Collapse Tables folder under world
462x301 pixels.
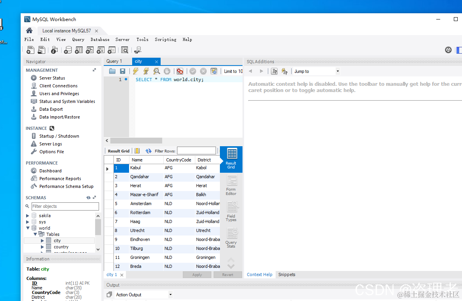pyautogui.click(x=35, y=234)
